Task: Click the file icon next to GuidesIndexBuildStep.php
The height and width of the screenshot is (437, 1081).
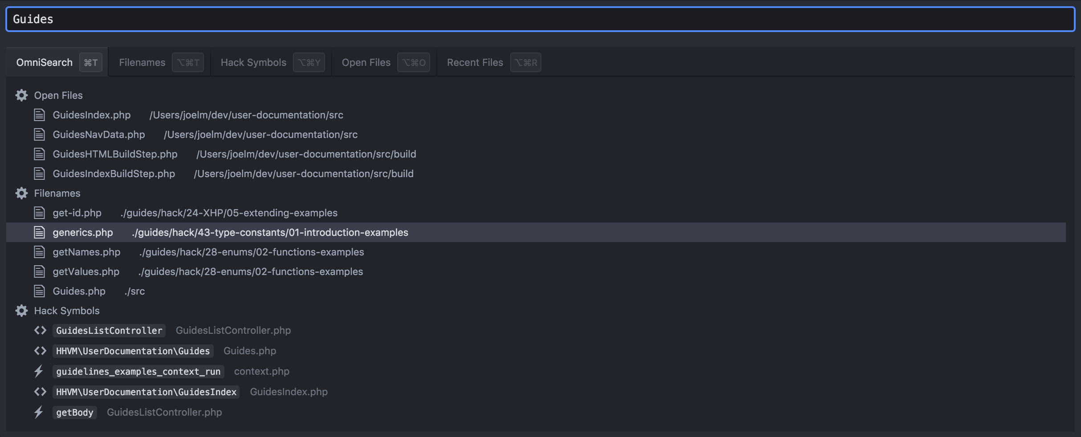Action: click(40, 174)
